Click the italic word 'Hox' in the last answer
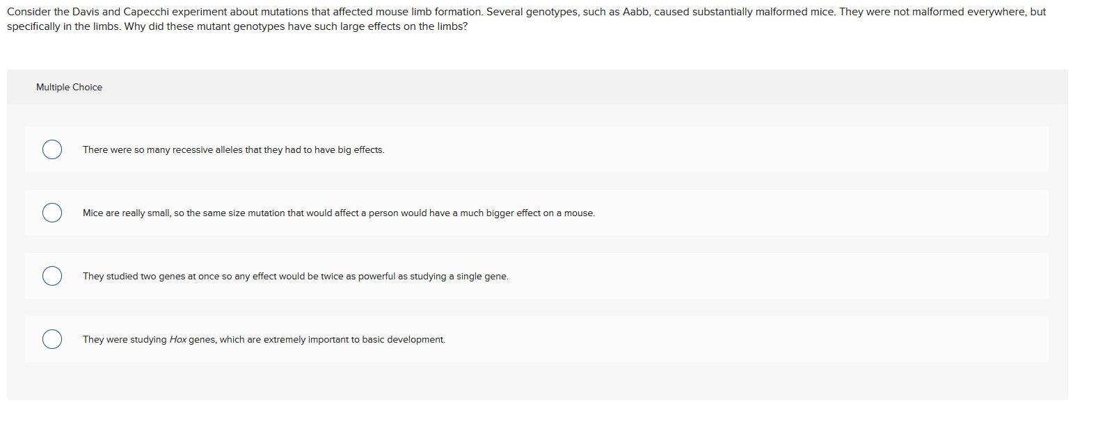 point(178,339)
